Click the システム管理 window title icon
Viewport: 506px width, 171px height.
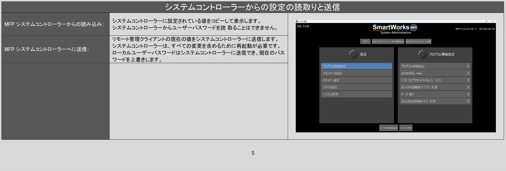point(297,21)
